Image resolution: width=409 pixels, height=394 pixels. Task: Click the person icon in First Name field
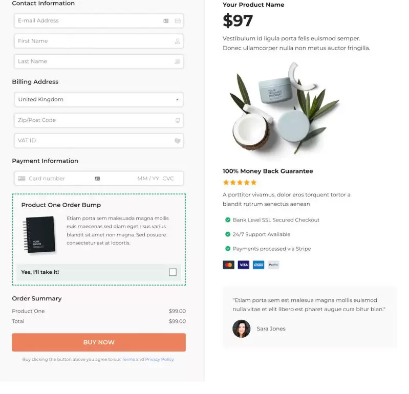click(x=178, y=41)
